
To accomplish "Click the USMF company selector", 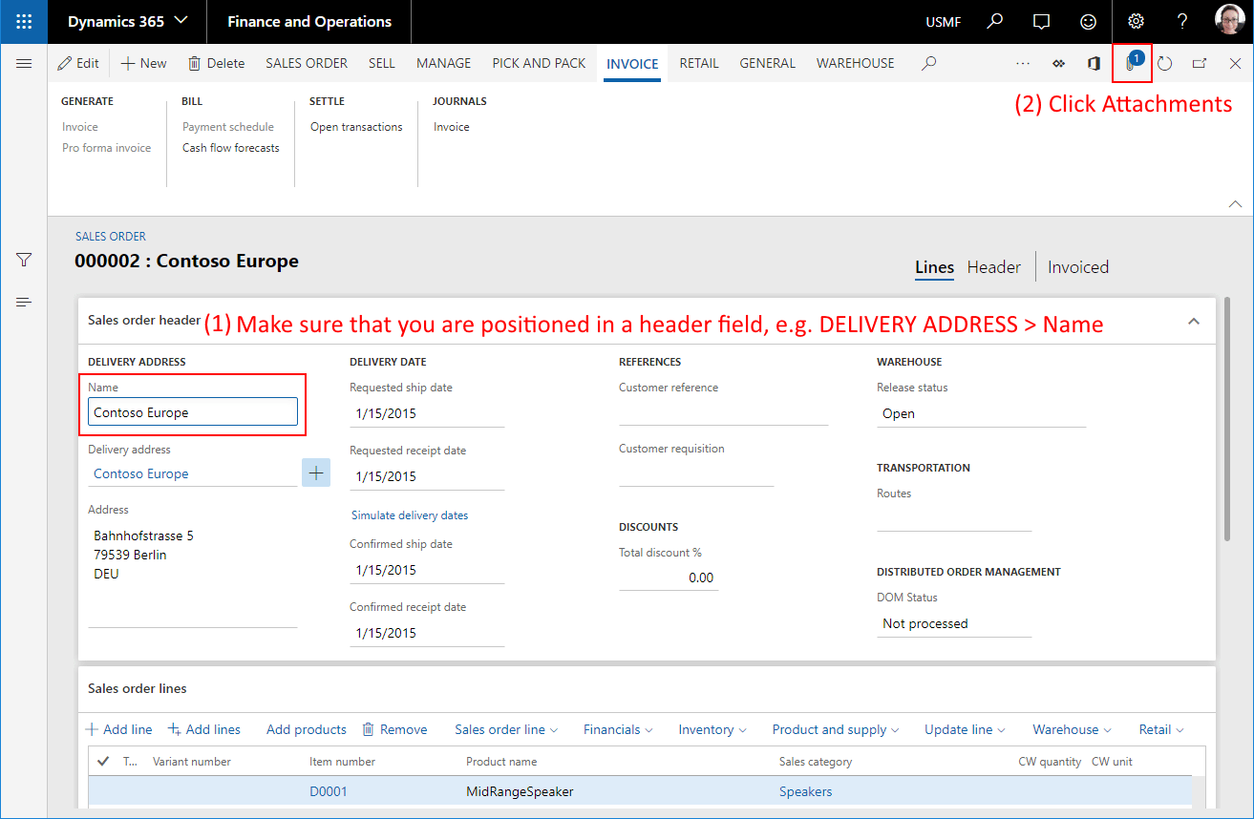I will 944,21.
